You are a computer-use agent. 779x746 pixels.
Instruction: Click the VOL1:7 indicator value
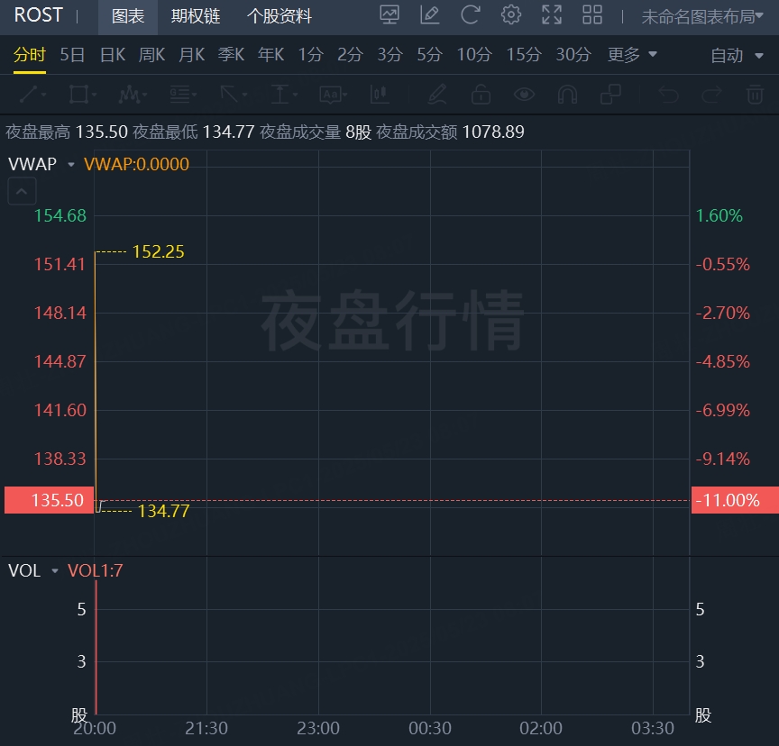coord(95,570)
